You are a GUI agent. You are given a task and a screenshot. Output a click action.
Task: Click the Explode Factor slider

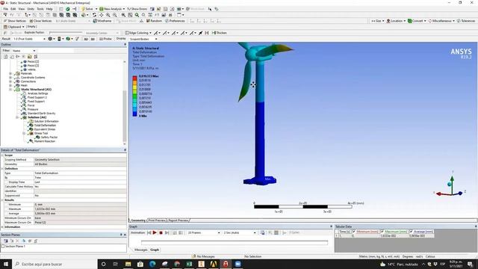click(66, 33)
